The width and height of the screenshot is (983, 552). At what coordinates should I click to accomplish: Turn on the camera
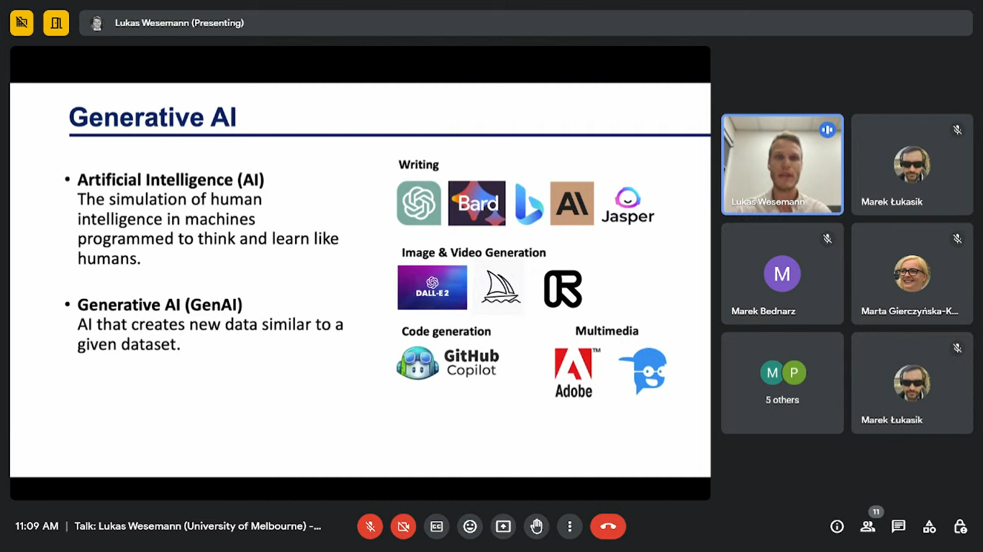pyautogui.click(x=403, y=527)
